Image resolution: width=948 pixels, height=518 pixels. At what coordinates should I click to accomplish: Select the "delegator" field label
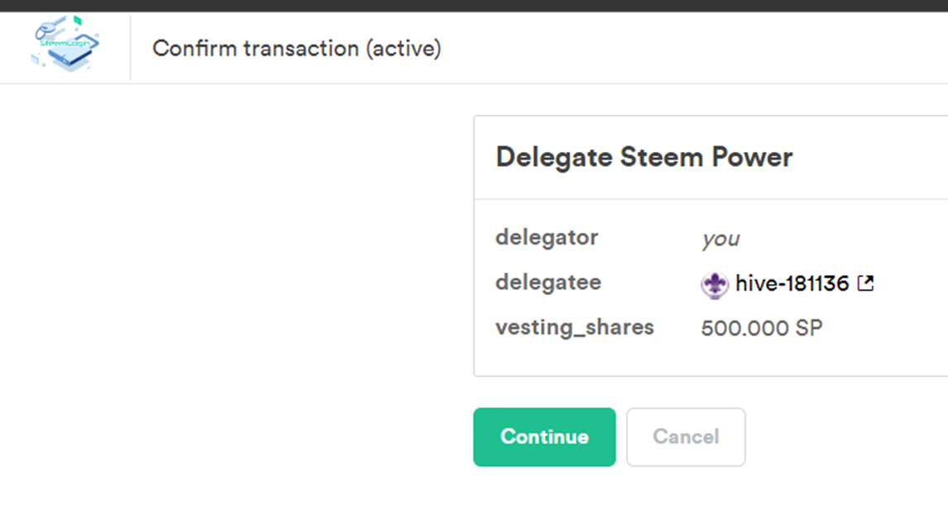546,238
